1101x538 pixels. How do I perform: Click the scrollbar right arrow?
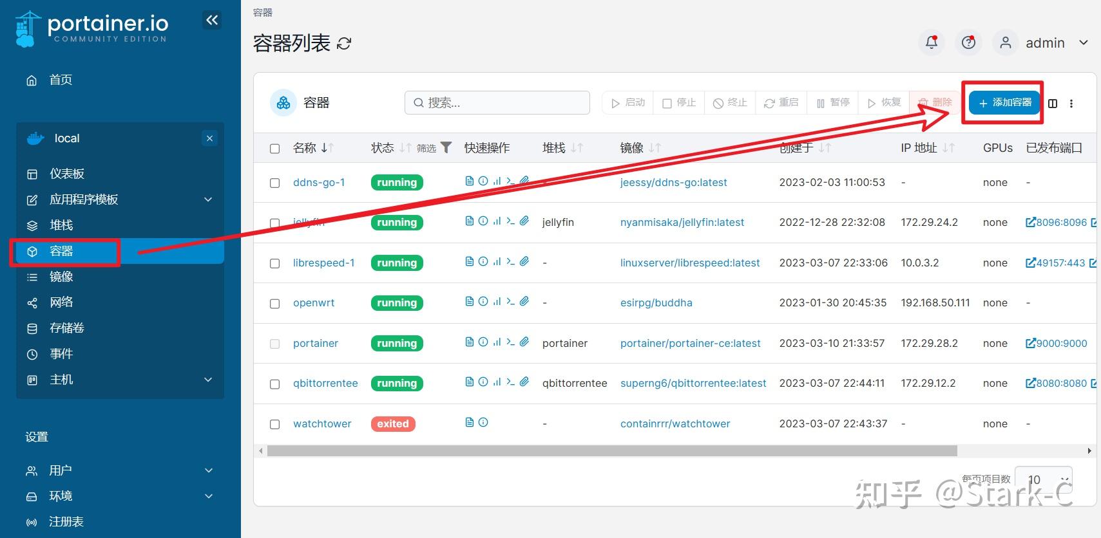click(1089, 450)
